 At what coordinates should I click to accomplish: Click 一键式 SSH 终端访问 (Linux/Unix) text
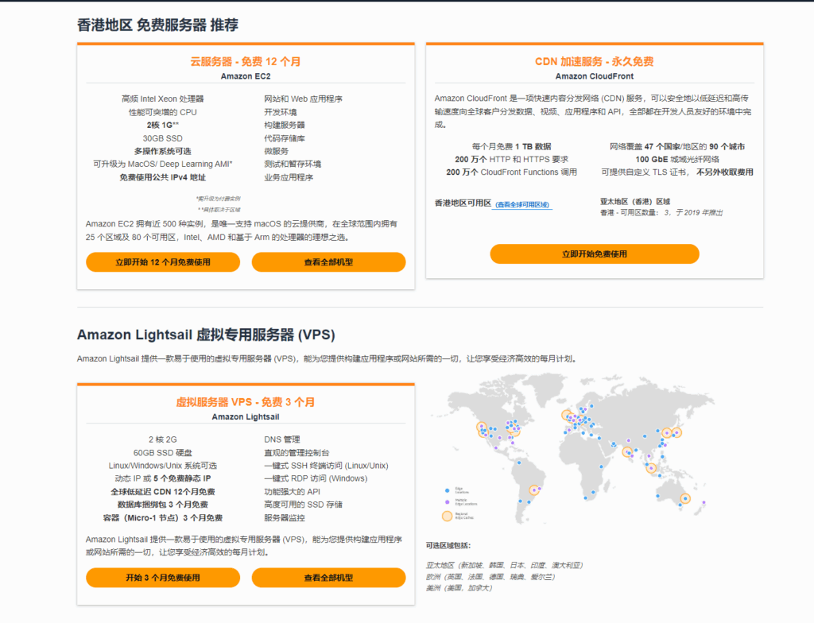pyautogui.click(x=326, y=466)
